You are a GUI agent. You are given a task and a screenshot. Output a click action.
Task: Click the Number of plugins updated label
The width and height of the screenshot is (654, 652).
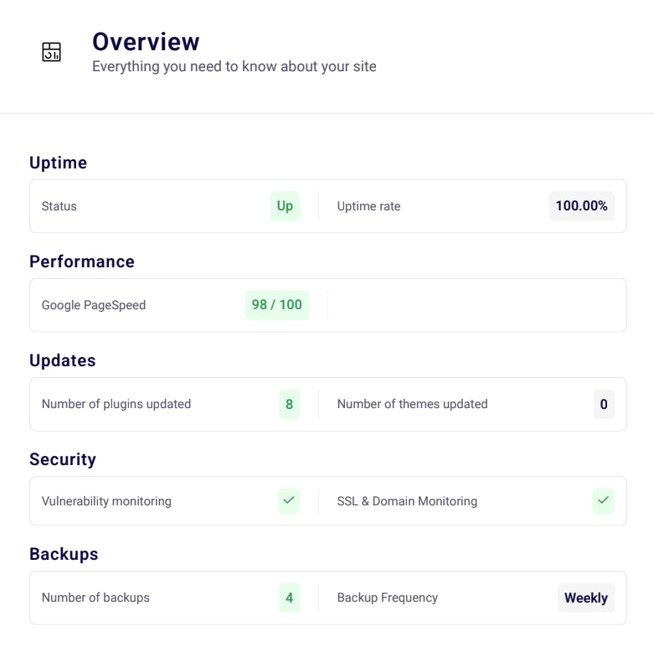116,404
